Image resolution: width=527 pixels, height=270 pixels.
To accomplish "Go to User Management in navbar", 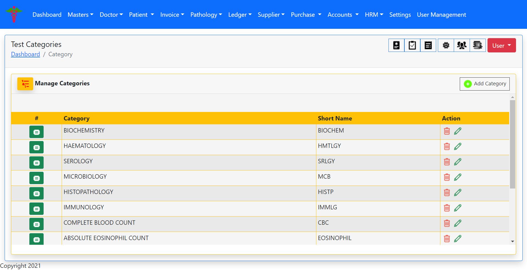I will click(441, 15).
